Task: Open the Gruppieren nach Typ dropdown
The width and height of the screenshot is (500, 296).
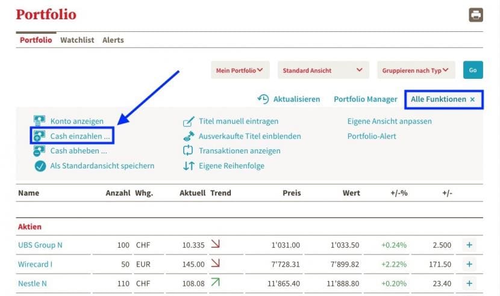Action: click(x=416, y=70)
